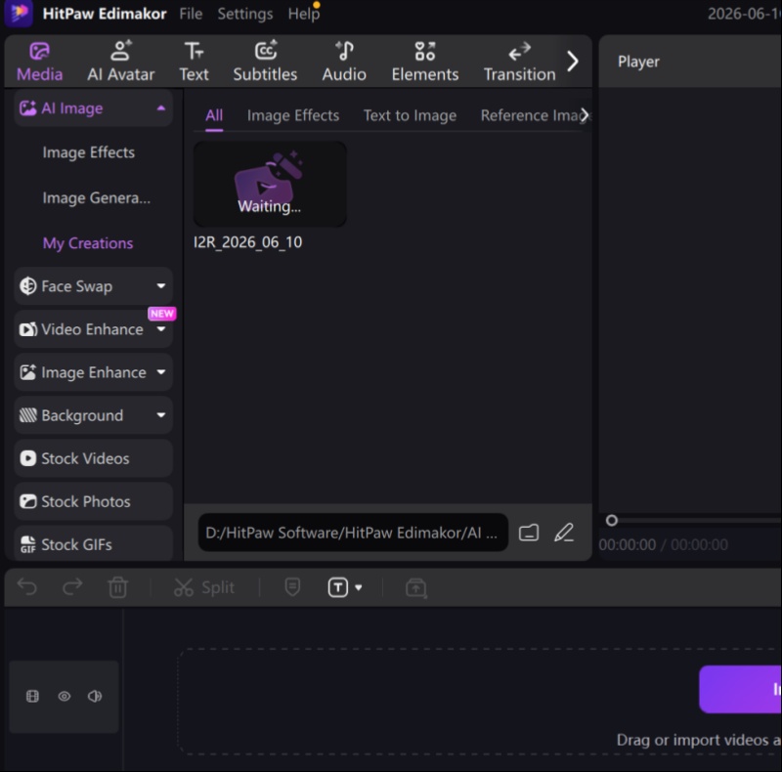The image size is (782, 772).
Task: Select Image Effects in sidebar
Action: [x=88, y=152]
